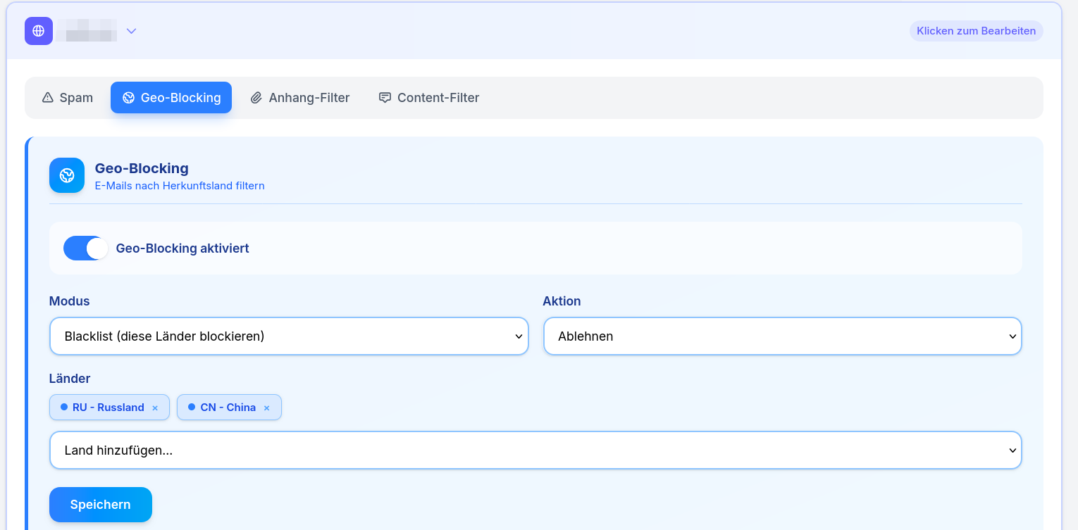The height and width of the screenshot is (530, 1078).
Task: Expand the domain selector chevron
Action: tap(131, 31)
